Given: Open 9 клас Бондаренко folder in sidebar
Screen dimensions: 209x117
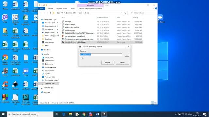Looking at the screenshot, I should click(52, 36).
